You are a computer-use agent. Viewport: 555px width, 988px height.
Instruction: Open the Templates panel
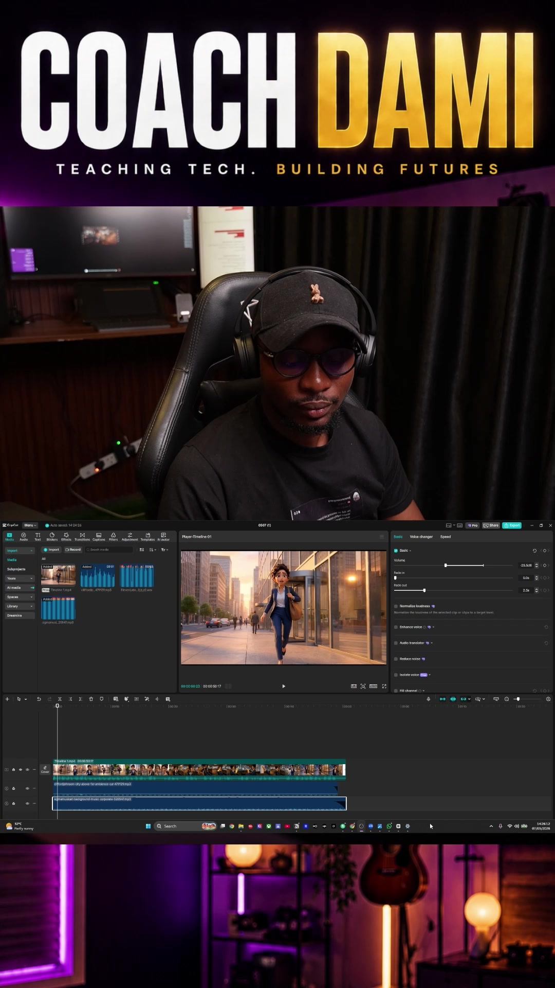pos(147,537)
